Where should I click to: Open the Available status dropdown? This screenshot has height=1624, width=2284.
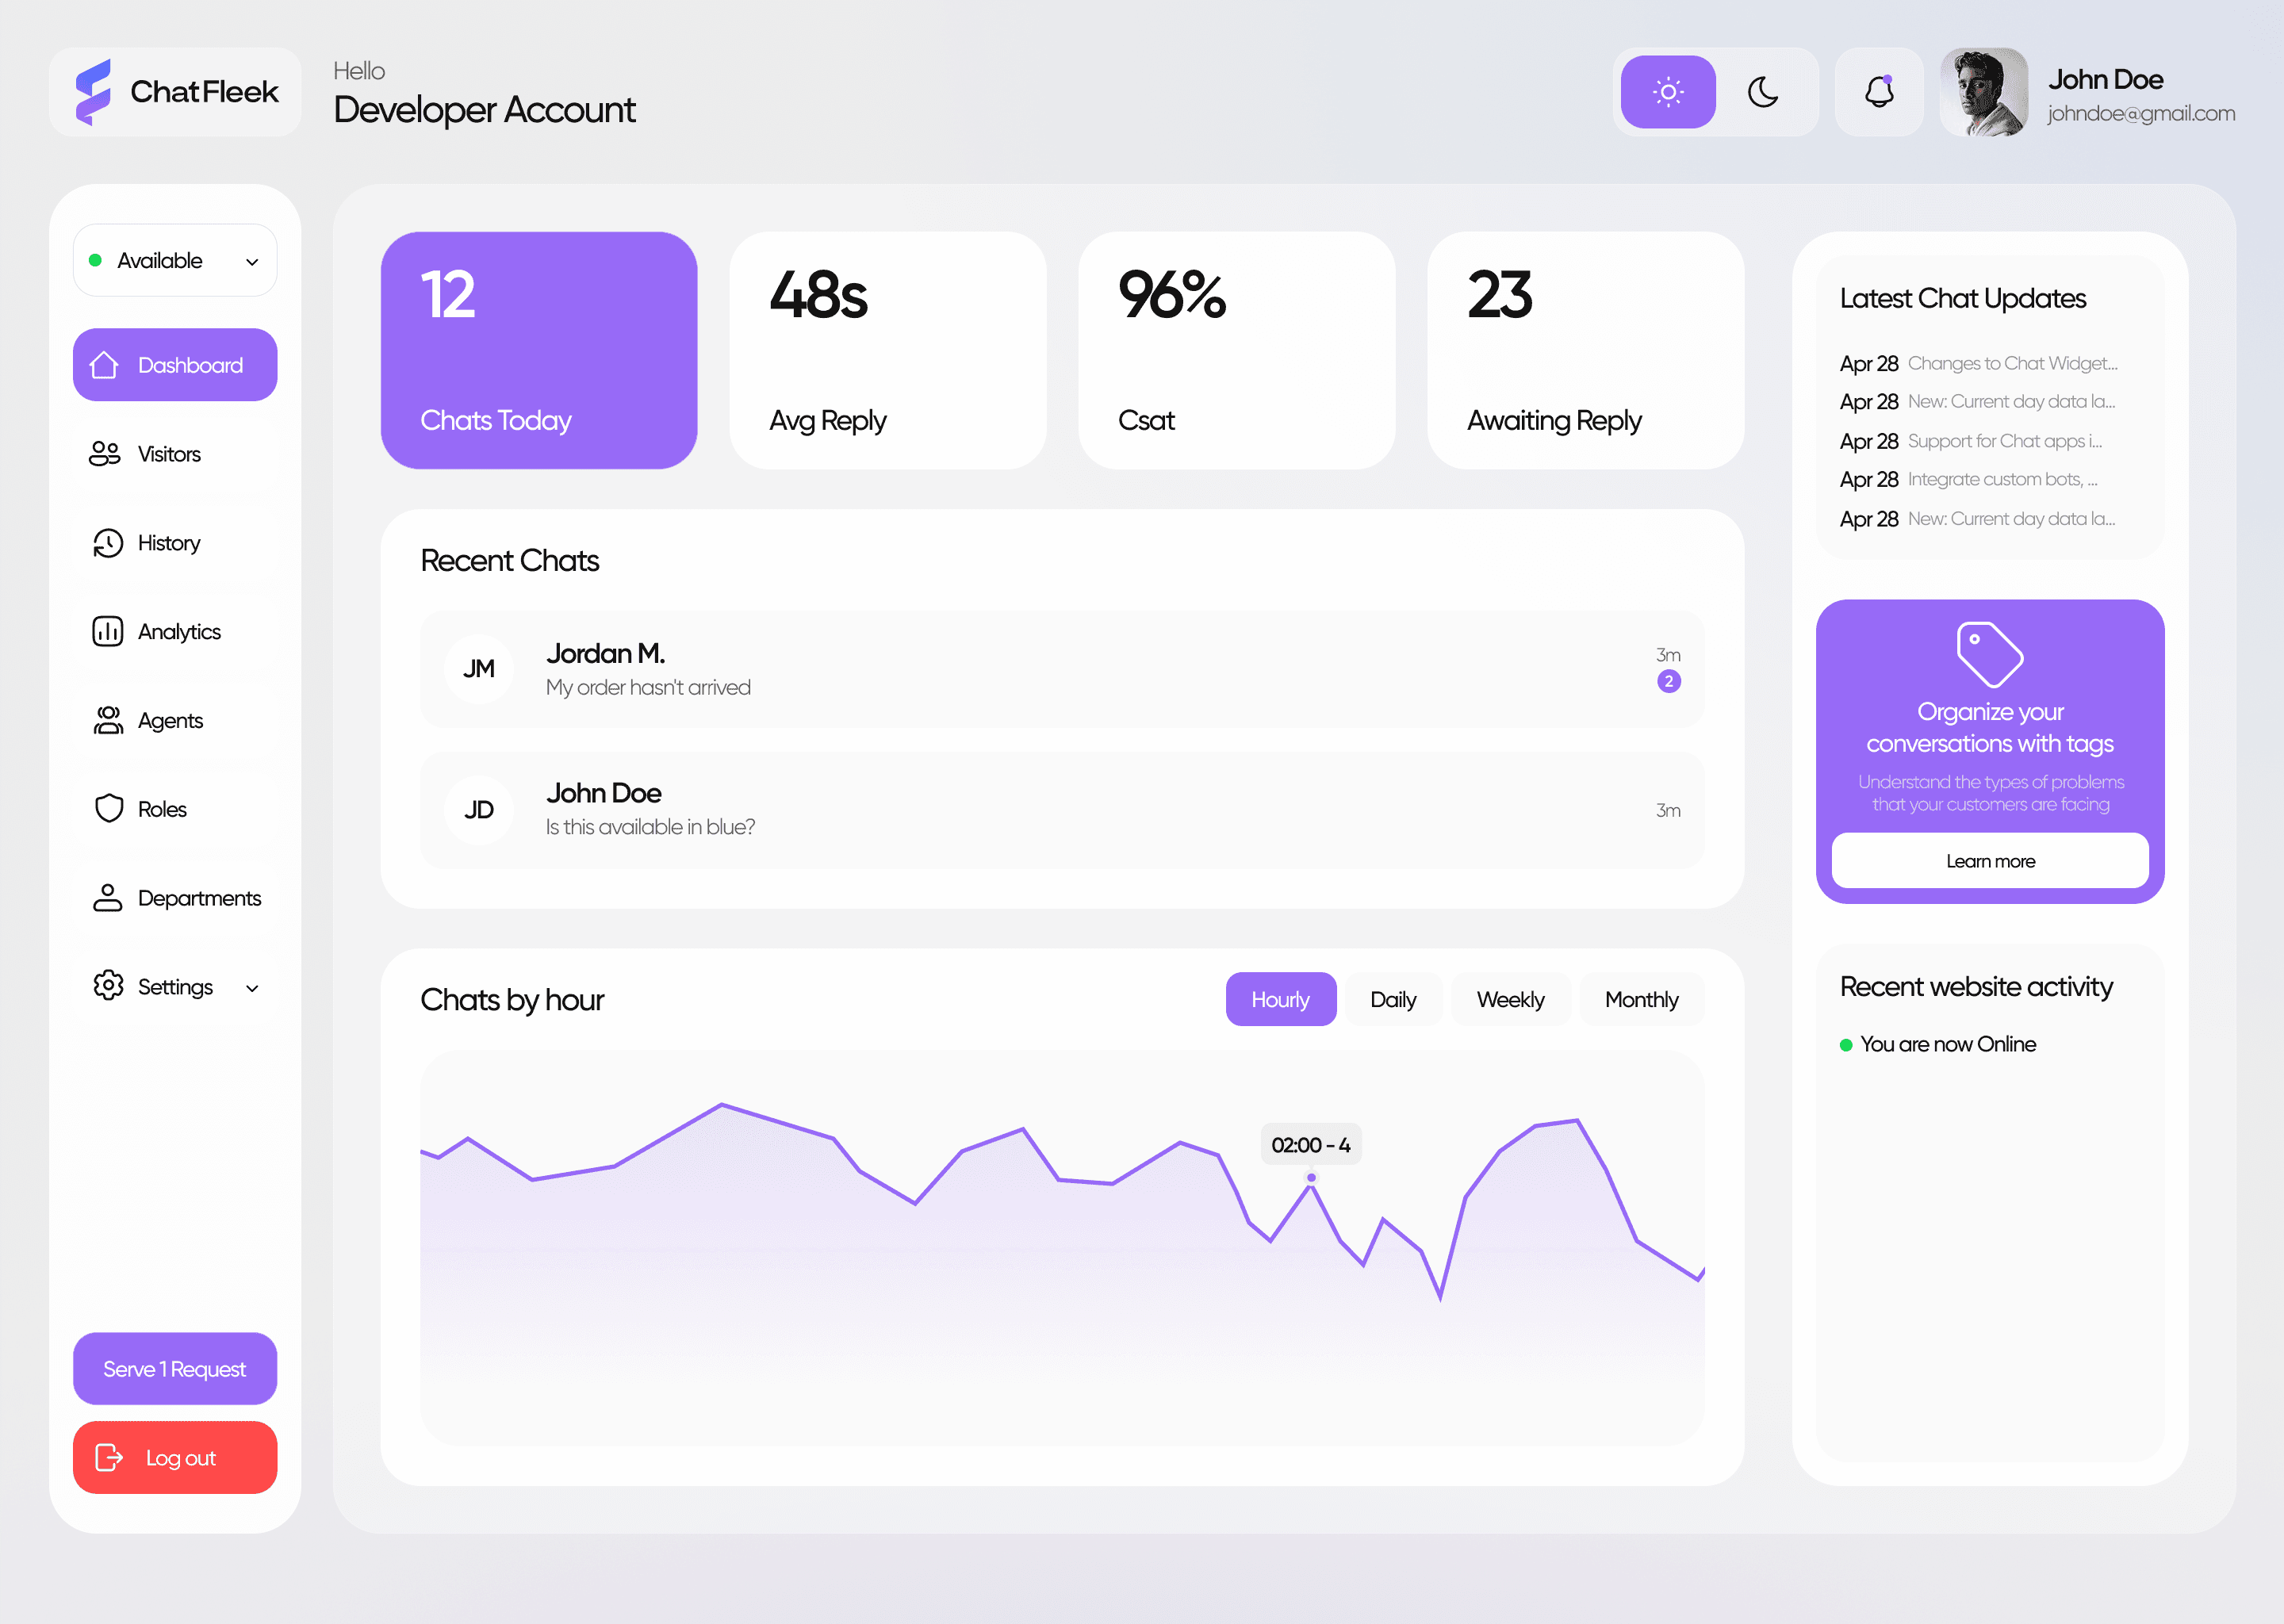click(175, 260)
